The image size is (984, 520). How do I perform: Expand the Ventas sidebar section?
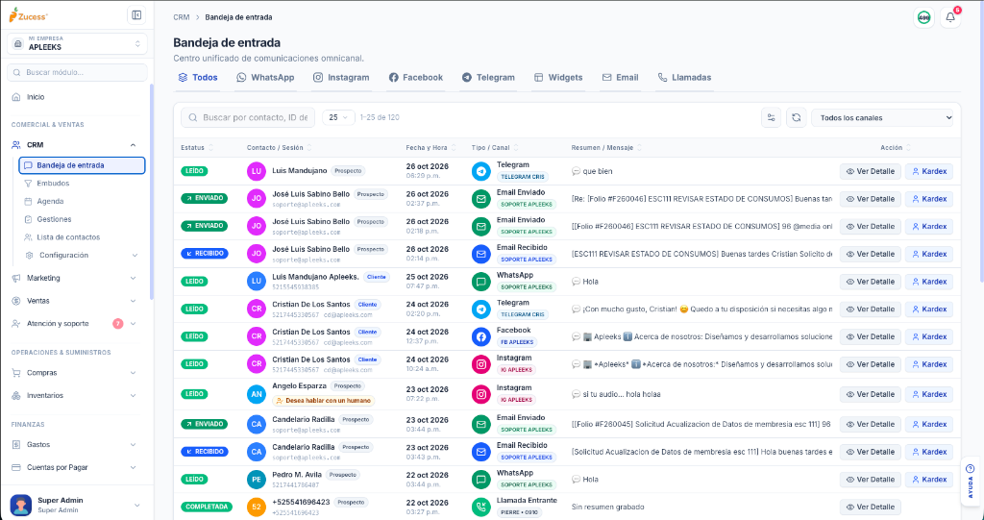click(133, 301)
